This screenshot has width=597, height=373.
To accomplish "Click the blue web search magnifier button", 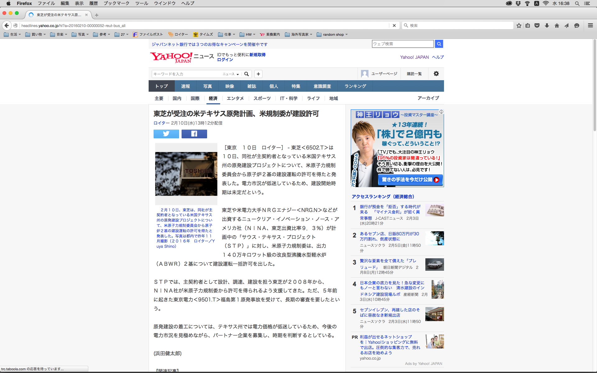I will coord(439,44).
